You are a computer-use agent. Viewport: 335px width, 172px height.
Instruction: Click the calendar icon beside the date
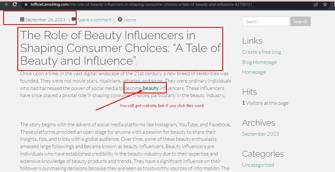point(22,20)
